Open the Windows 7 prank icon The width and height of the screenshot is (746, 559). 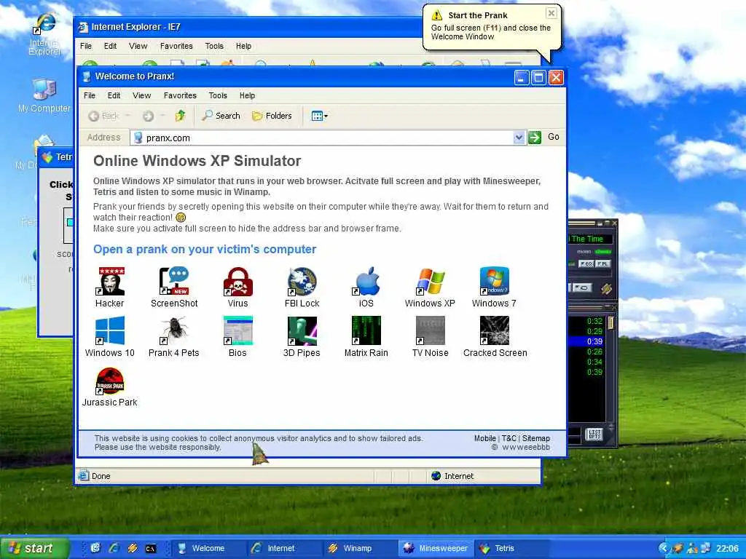[x=495, y=281]
